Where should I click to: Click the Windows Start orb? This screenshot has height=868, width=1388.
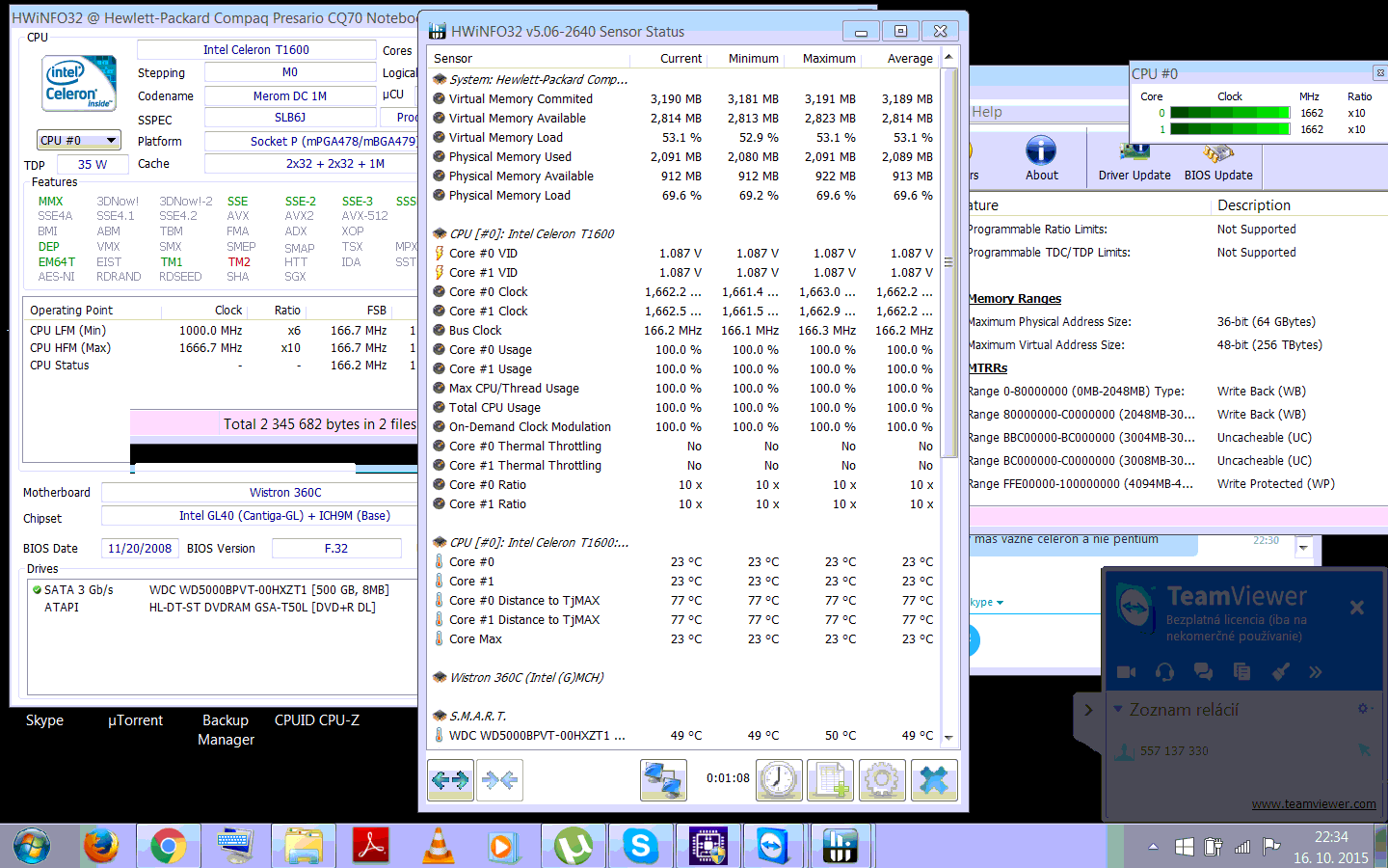click(31, 847)
